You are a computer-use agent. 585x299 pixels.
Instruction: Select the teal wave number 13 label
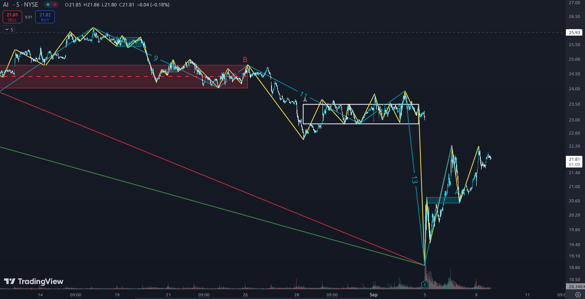coord(414,179)
